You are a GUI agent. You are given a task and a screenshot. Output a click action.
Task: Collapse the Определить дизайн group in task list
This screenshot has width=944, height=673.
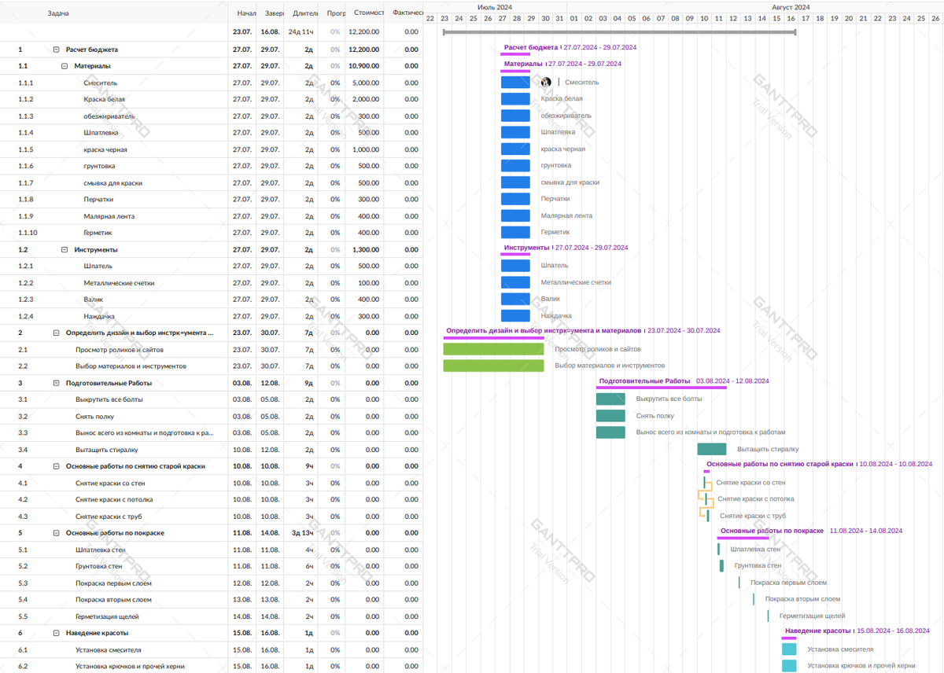point(56,333)
